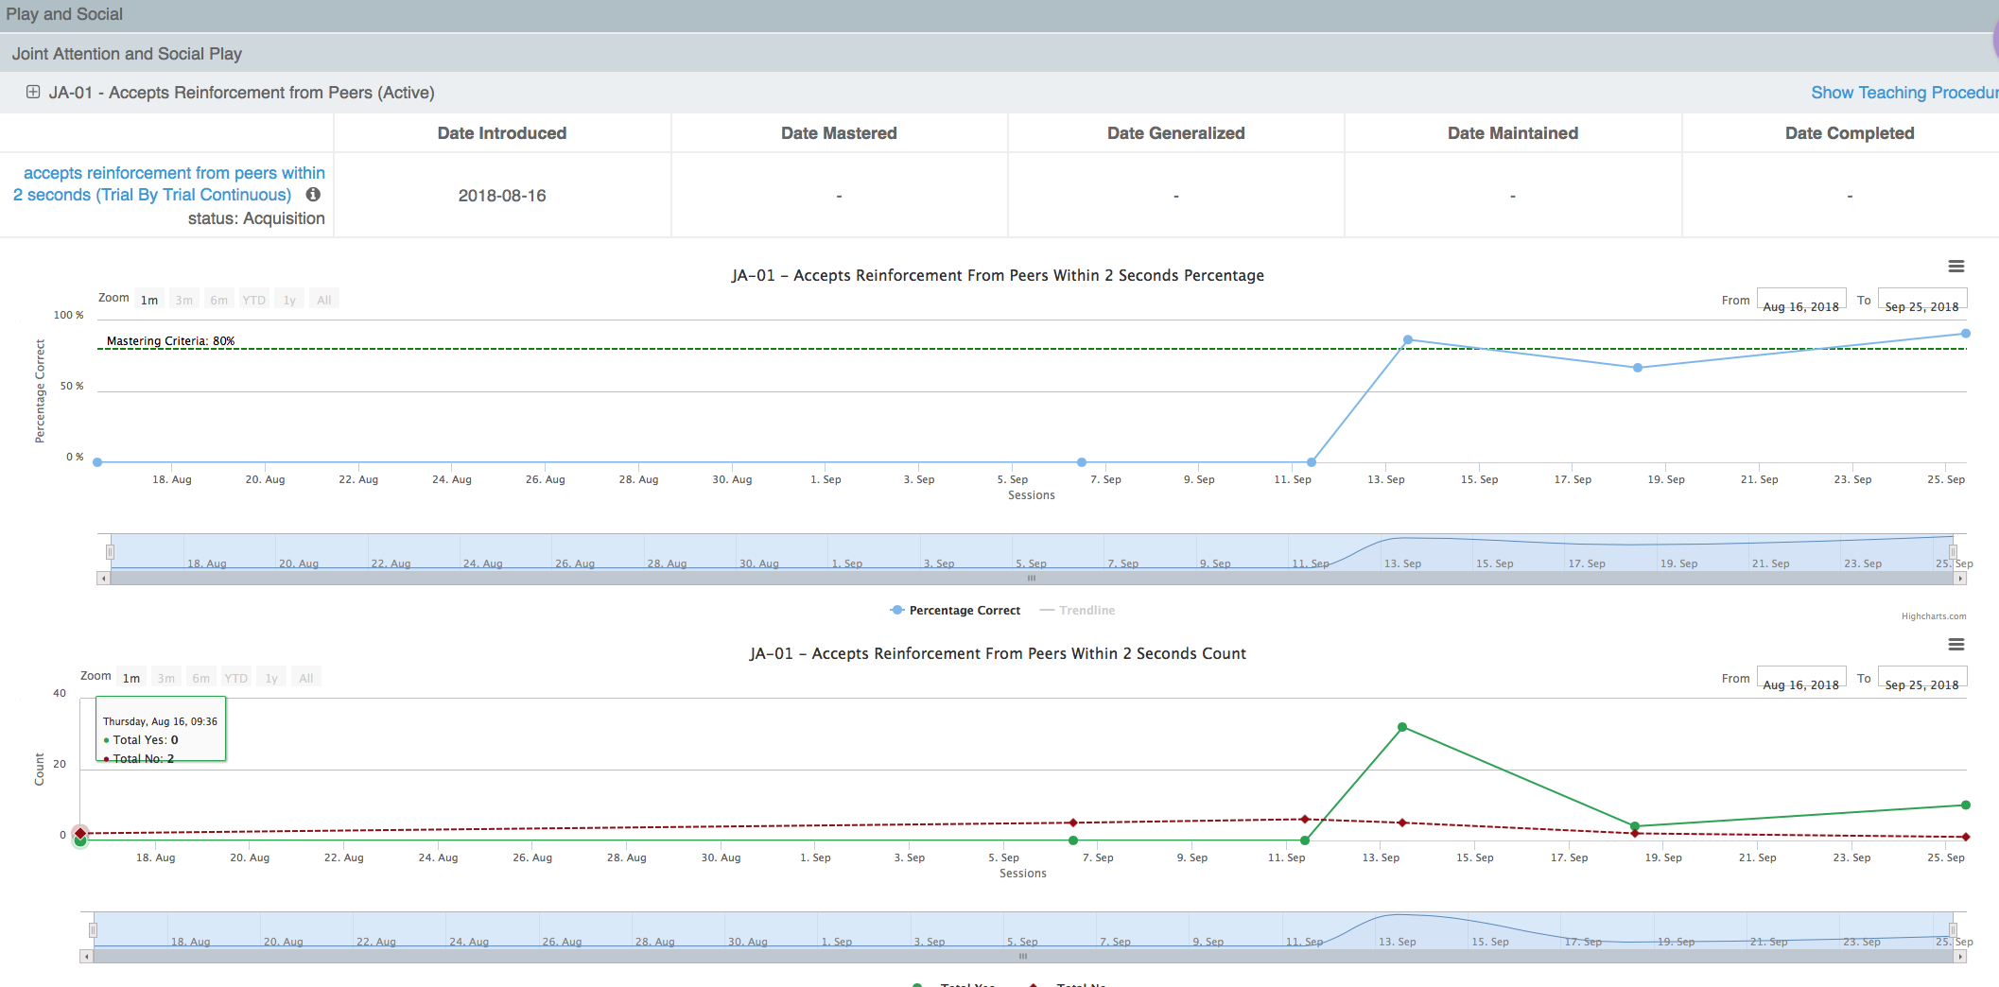Click Percentage data point at 25 Sep
This screenshot has height=987, width=1999.
click(1966, 333)
